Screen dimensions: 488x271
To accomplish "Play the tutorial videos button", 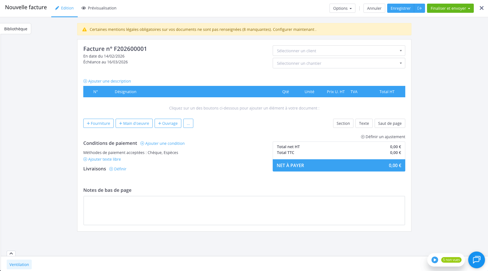I will tap(435, 260).
